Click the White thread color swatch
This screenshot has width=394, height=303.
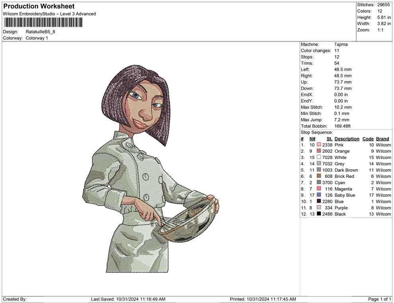(x=319, y=157)
